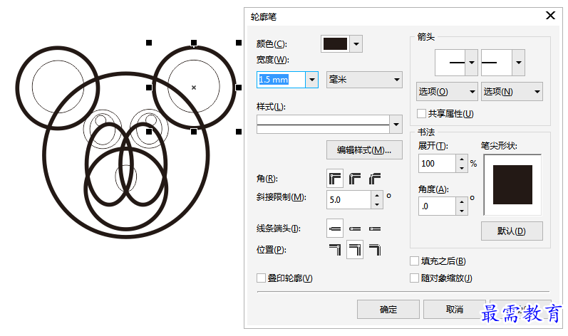Increase 角度 angle with up arrow
The width and height of the screenshot is (568, 336).
[x=462, y=202]
